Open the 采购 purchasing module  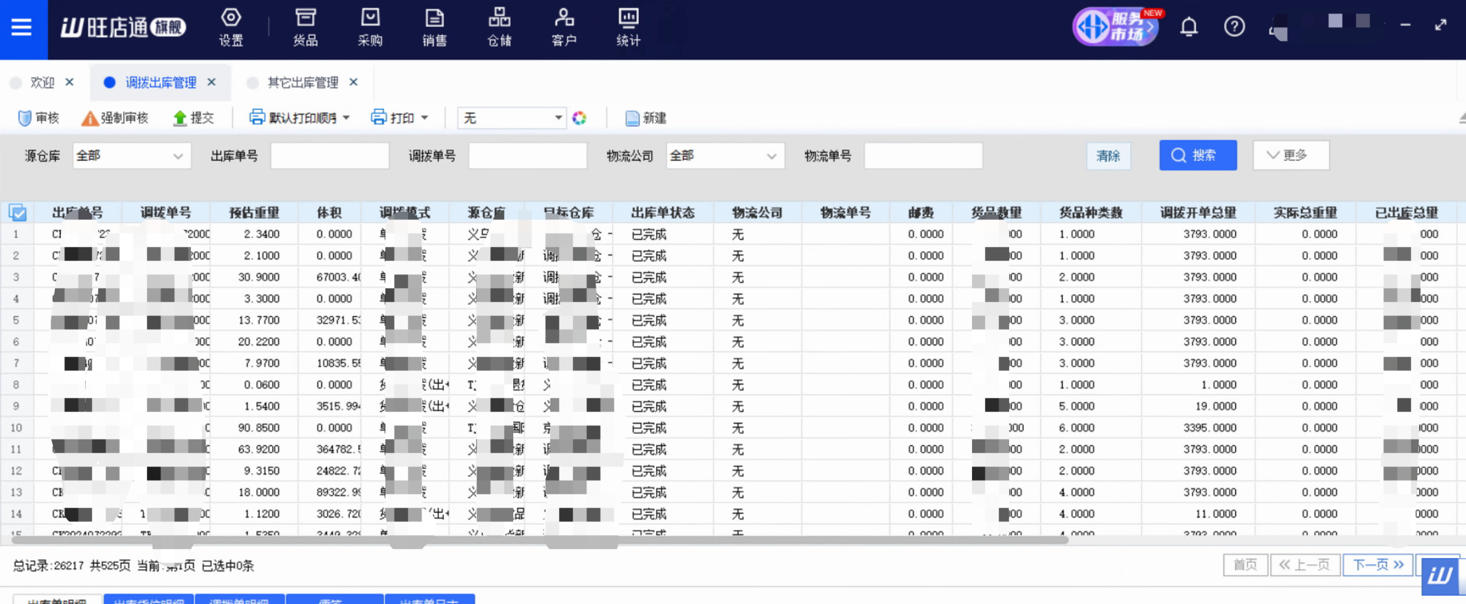tap(370, 27)
